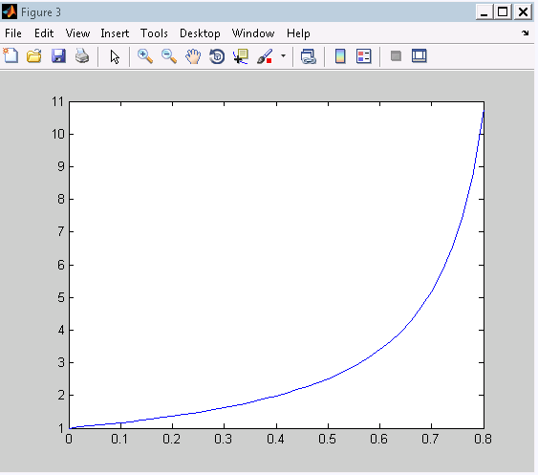This screenshot has height=475, width=538.
Task: Print the figure using the printer icon
Action: pos(82,56)
